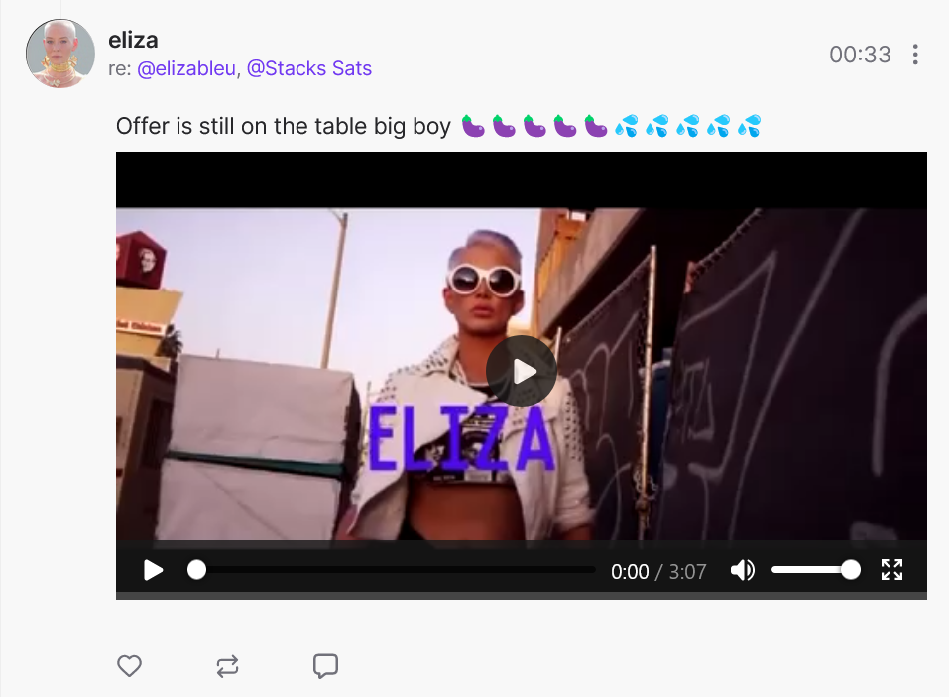Viewport: 949px width, 697px height.
Task: Start the video with the center play overlay
Action: coord(521,371)
